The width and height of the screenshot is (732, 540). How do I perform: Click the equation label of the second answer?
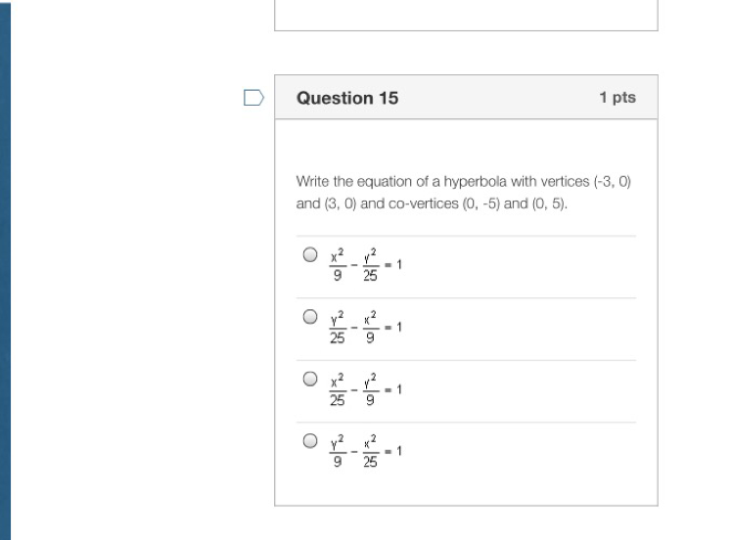pyautogui.click(x=366, y=327)
